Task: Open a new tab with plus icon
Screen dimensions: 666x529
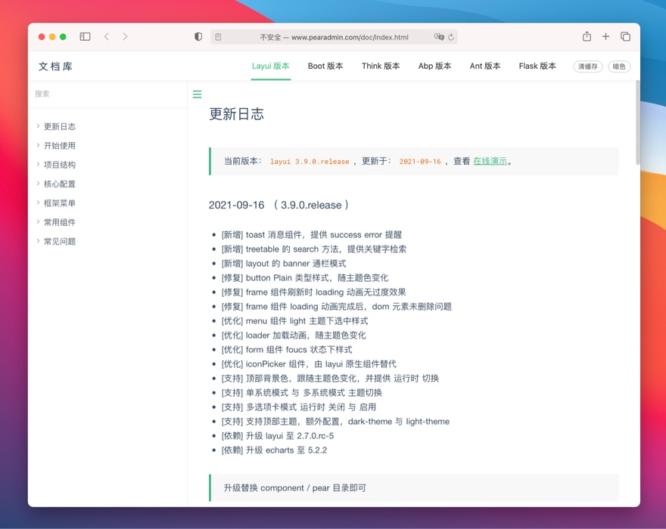Action: click(605, 36)
